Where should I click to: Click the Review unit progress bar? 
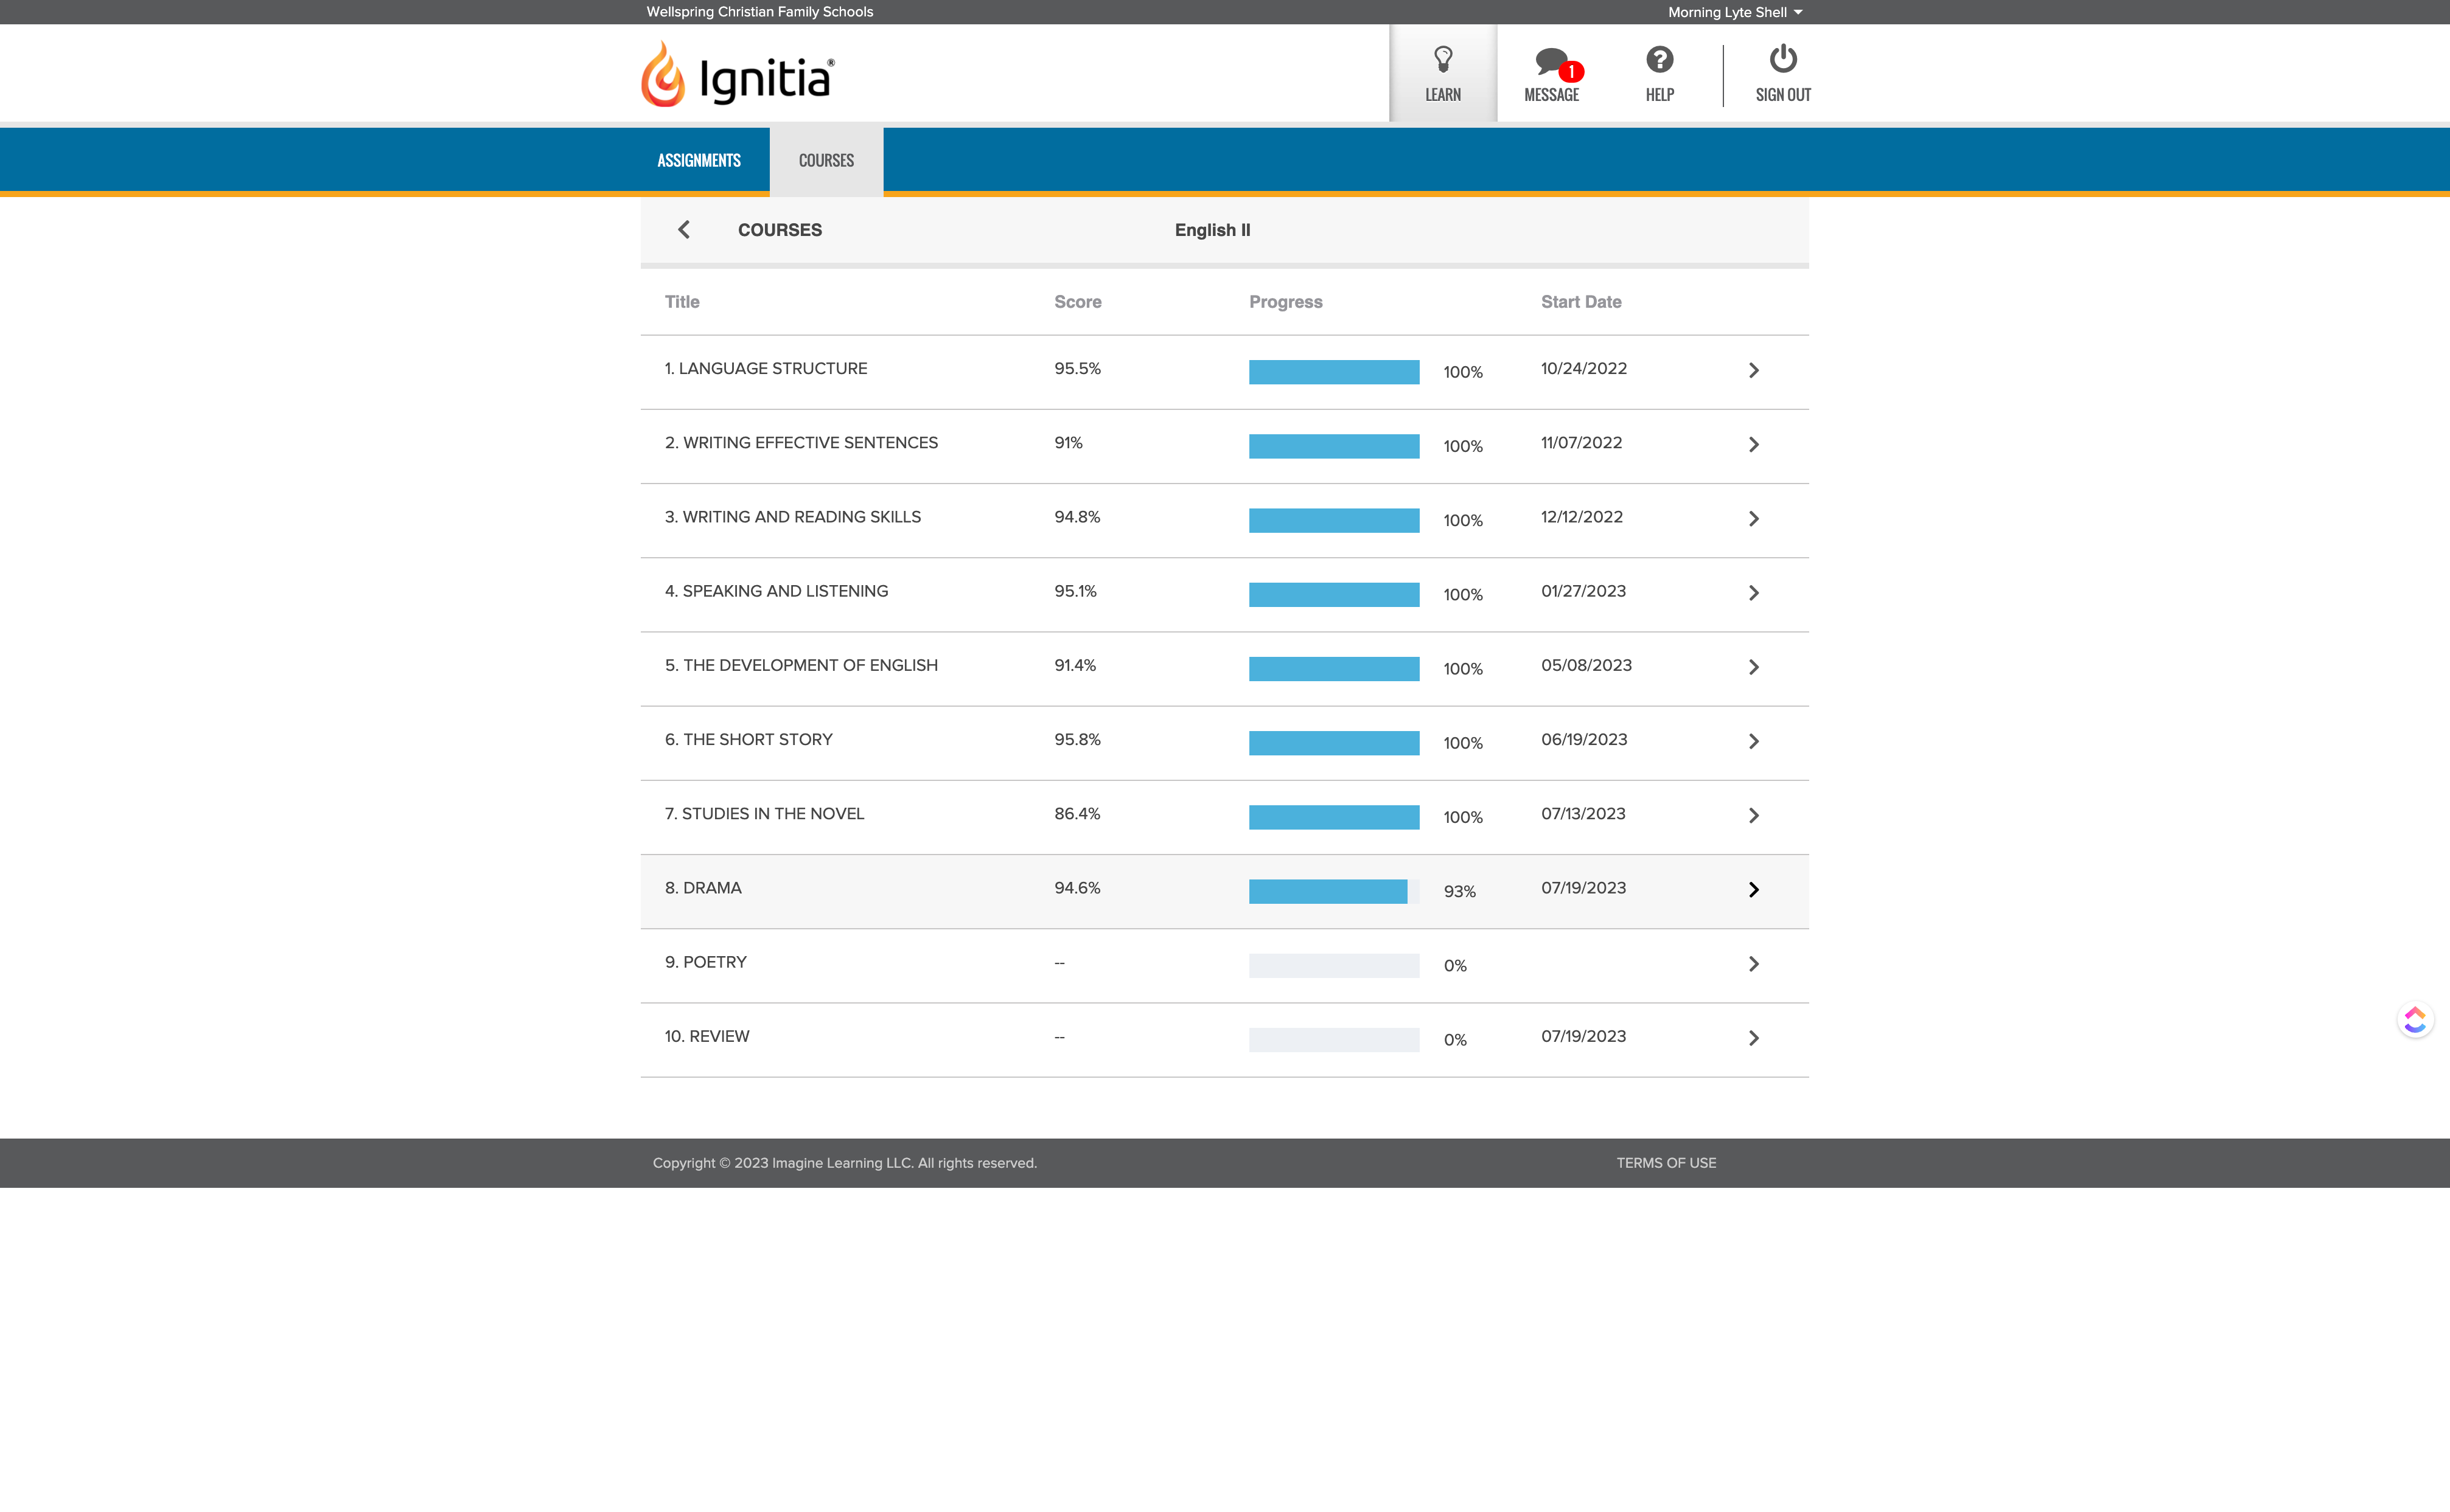point(1333,1040)
